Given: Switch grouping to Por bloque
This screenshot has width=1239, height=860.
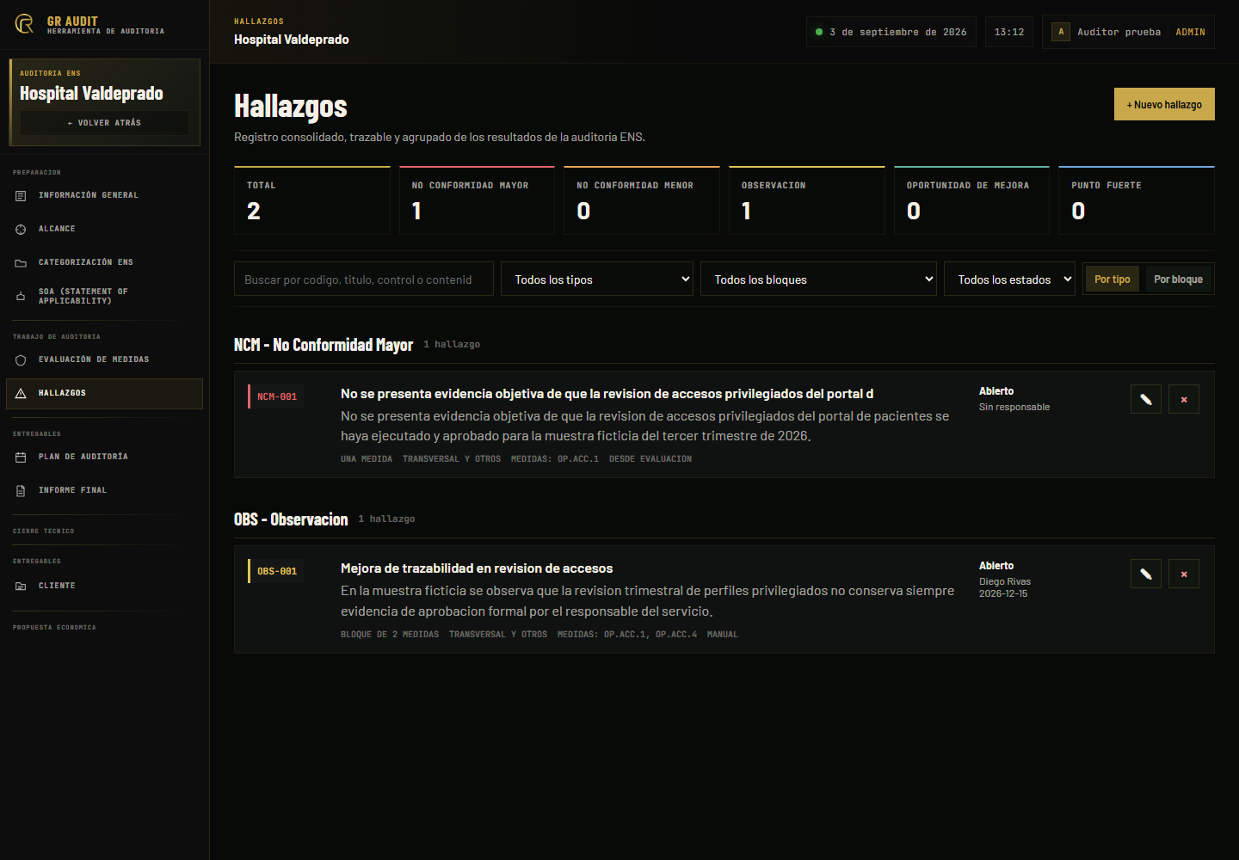Looking at the screenshot, I should click(1178, 279).
